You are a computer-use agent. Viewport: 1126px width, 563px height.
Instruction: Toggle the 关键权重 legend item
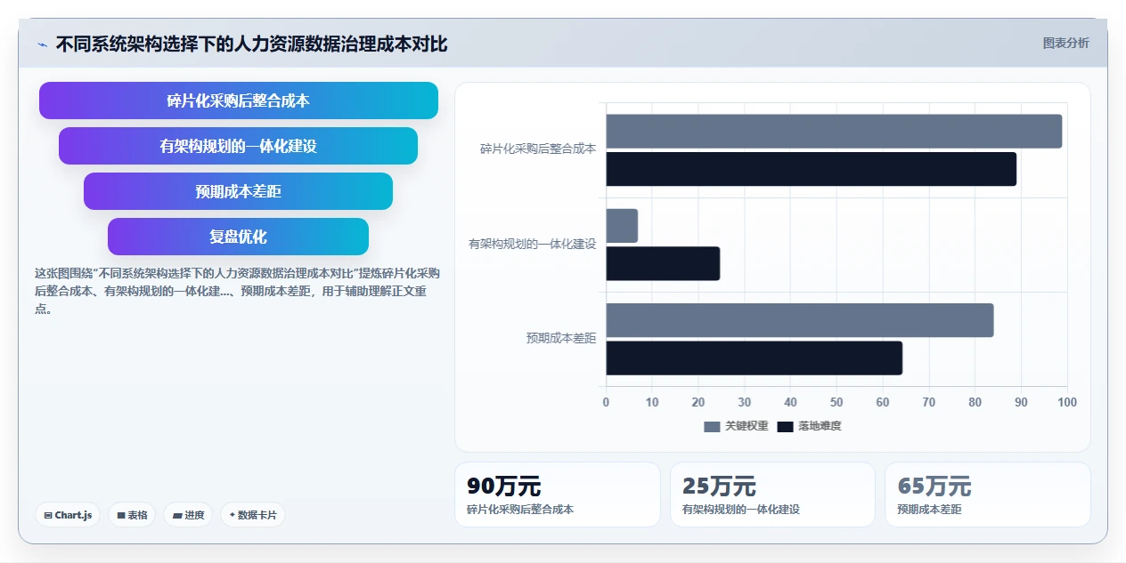736,426
